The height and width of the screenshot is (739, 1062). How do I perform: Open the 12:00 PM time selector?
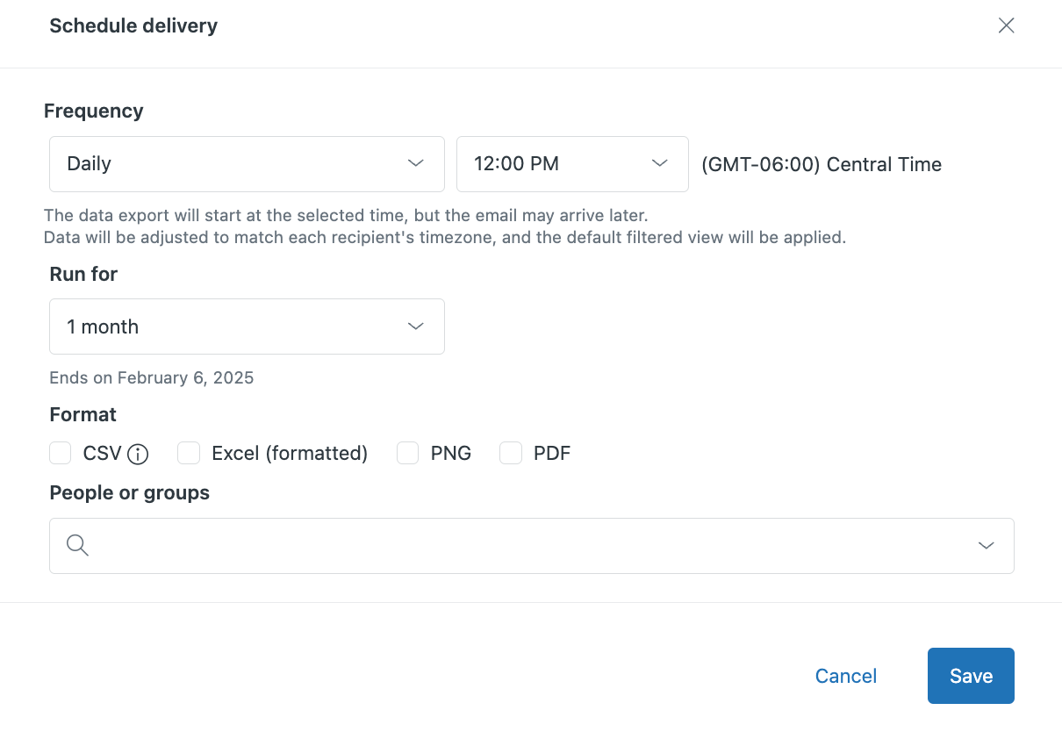point(572,163)
